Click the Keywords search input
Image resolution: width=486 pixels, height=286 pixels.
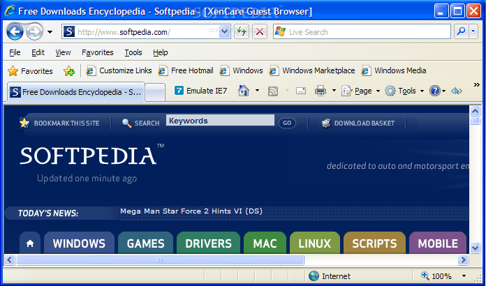pos(220,120)
